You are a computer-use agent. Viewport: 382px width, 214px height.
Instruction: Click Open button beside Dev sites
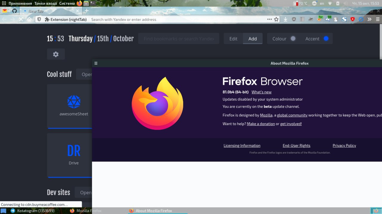tap(83, 193)
